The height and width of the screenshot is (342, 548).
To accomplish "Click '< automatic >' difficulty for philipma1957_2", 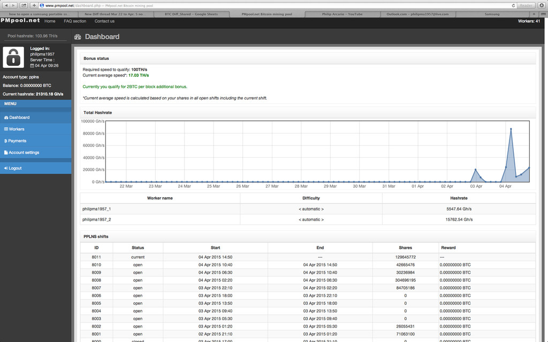I will 311,220.
